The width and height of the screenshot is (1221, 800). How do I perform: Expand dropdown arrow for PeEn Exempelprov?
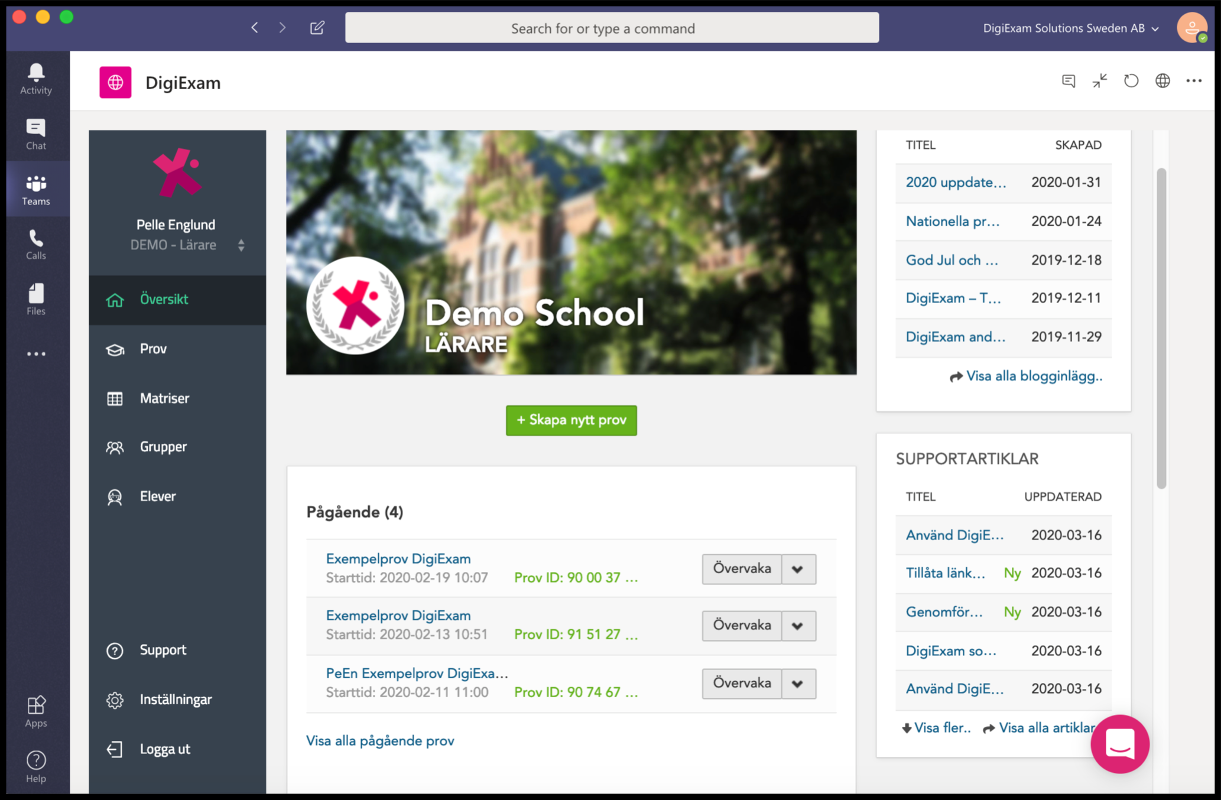tap(798, 684)
